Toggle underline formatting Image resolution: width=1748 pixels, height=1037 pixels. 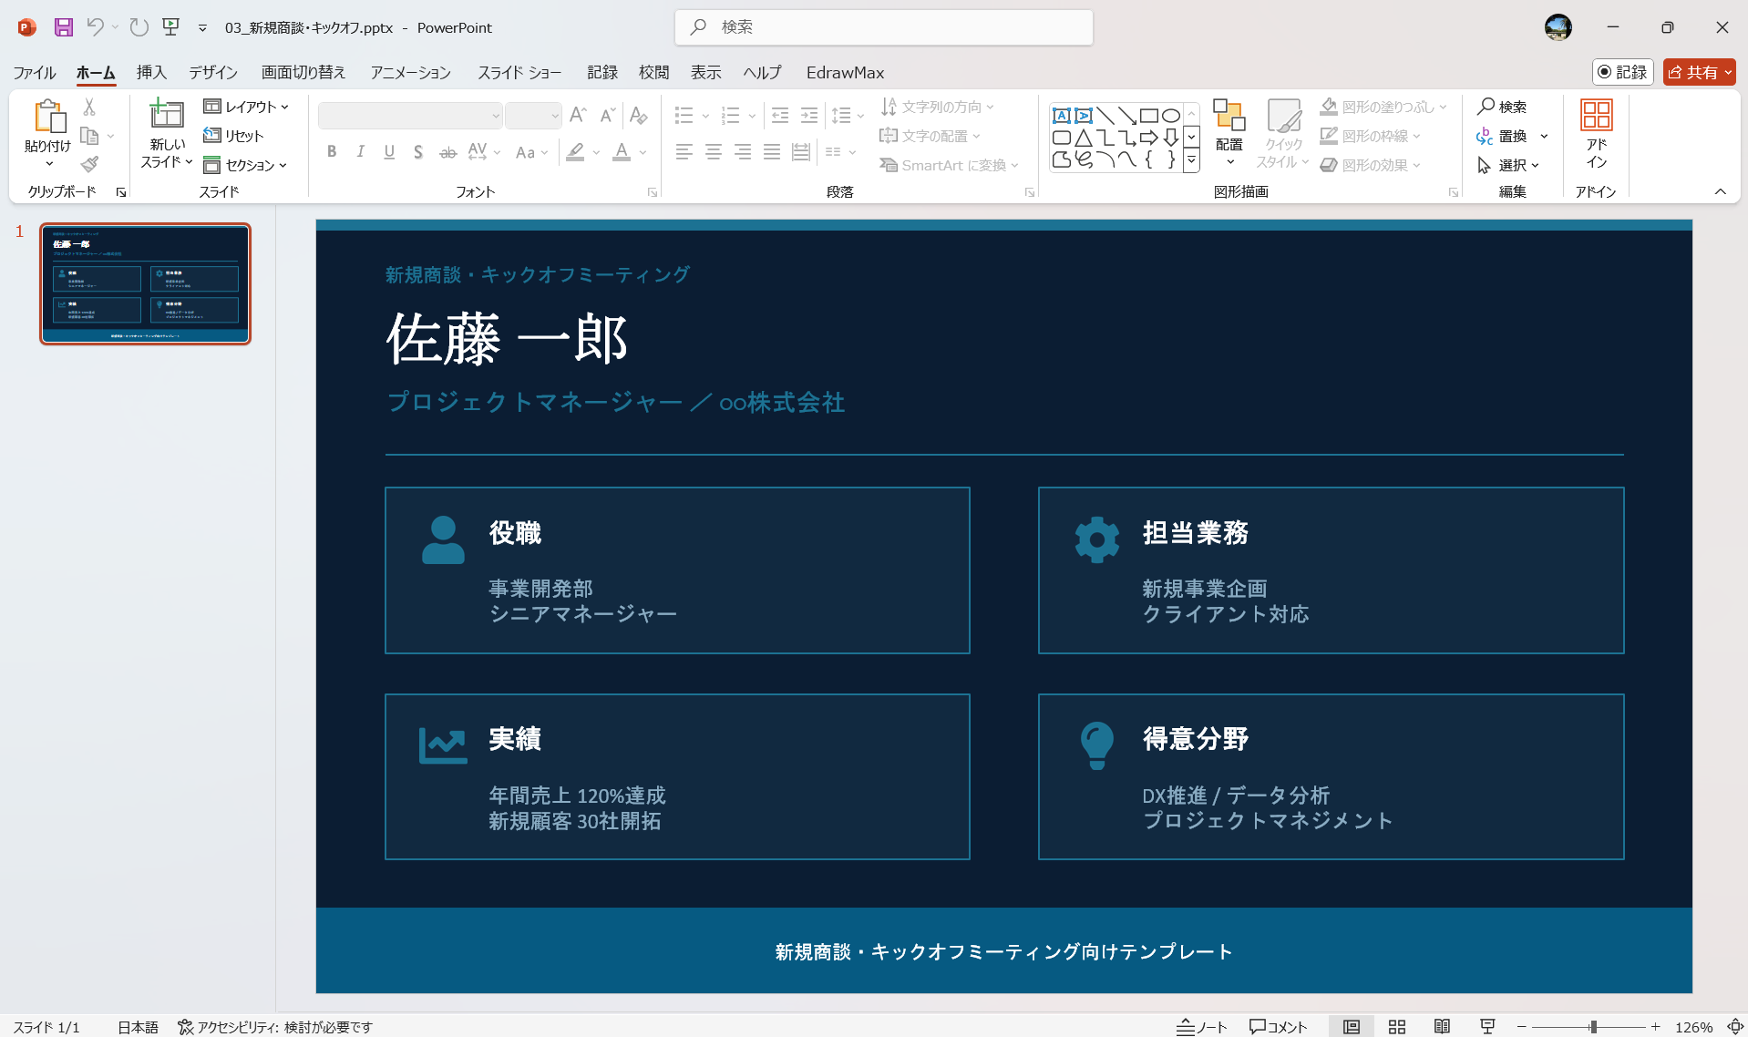click(x=389, y=152)
